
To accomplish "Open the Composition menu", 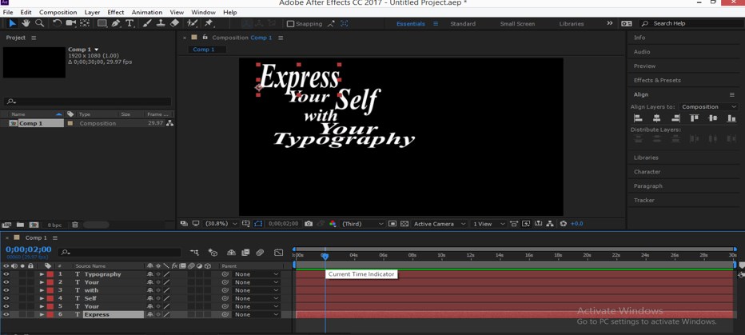I will coord(58,12).
